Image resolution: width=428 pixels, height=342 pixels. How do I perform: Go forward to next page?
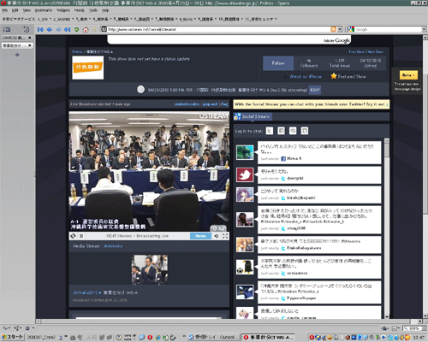tap(58, 29)
